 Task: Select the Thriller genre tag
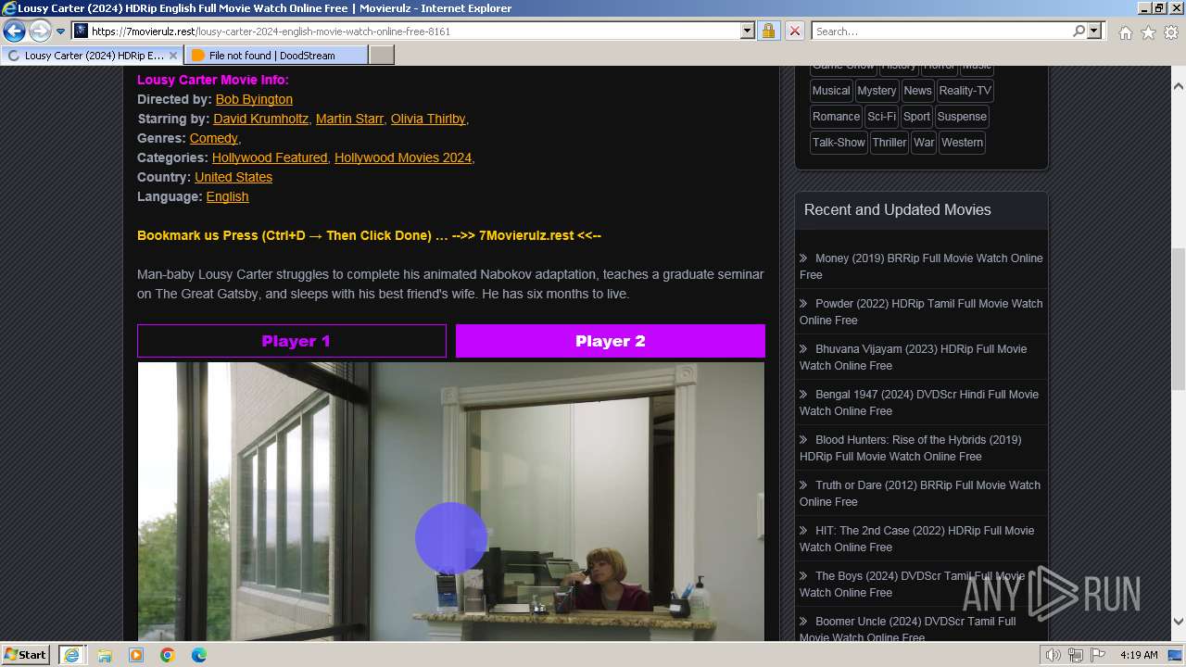pyautogui.click(x=889, y=143)
